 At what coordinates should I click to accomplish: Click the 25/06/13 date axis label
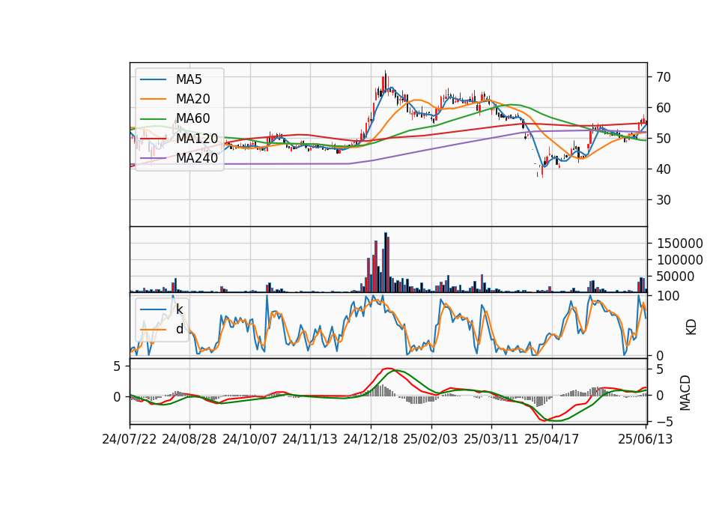point(645,440)
